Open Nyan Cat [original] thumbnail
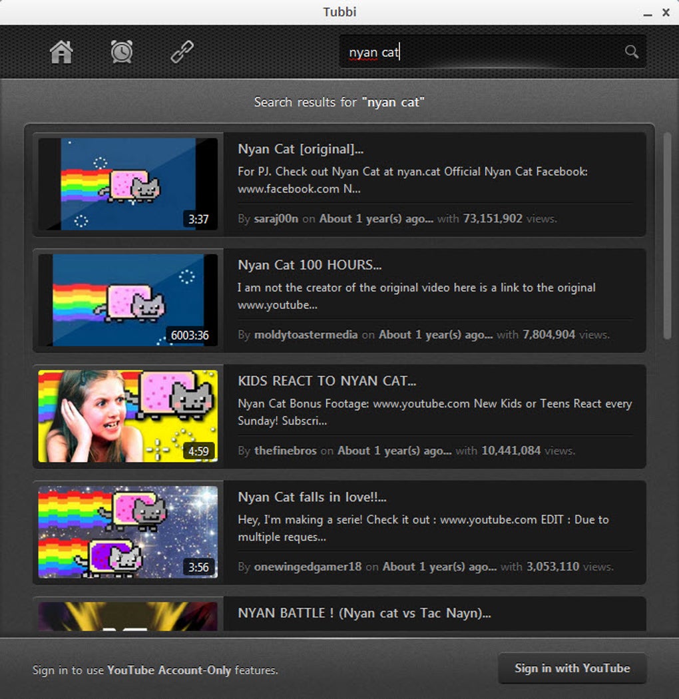The width and height of the screenshot is (679, 699). [x=128, y=184]
